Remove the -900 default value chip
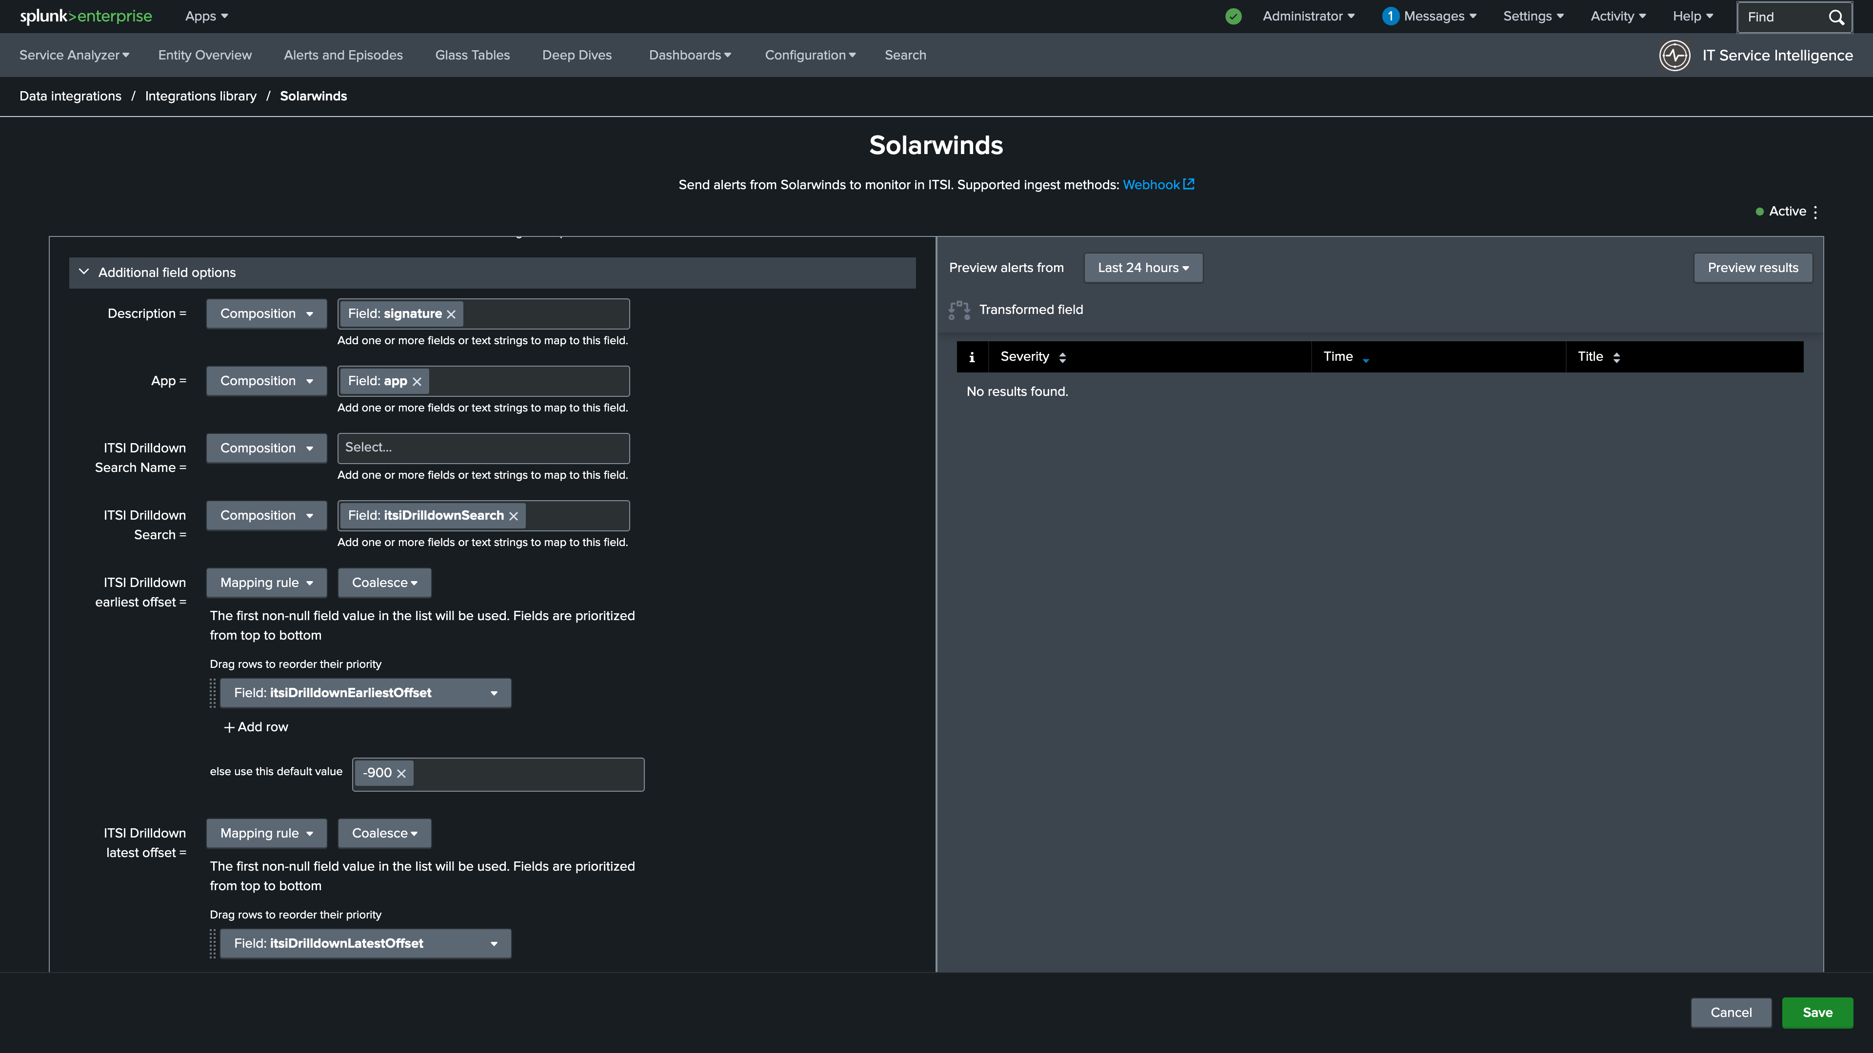The height and width of the screenshot is (1053, 1873). [x=401, y=773]
